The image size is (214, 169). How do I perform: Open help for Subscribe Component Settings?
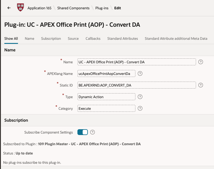93,132
